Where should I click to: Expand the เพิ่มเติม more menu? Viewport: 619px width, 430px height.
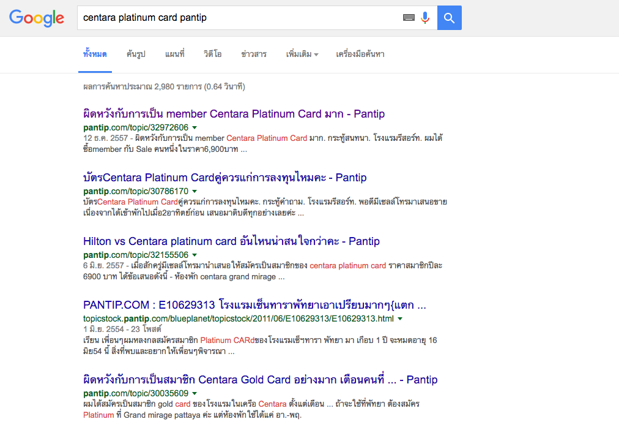coord(302,54)
